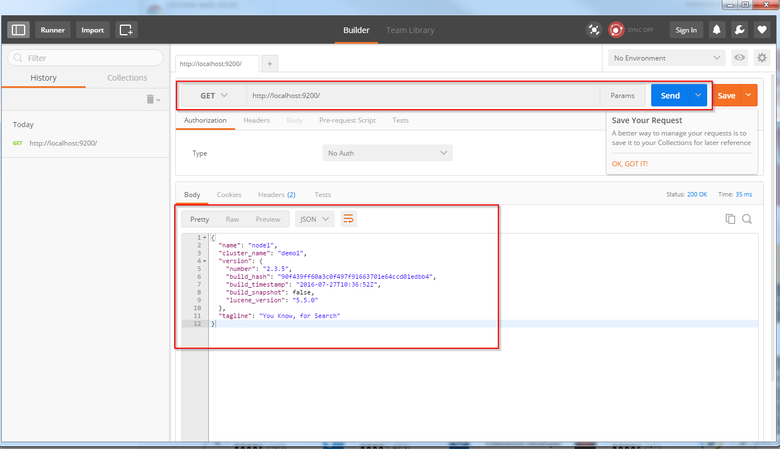The height and width of the screenshot is (449, 780).
Task: Copy response body icon
Action: [730, 219]
